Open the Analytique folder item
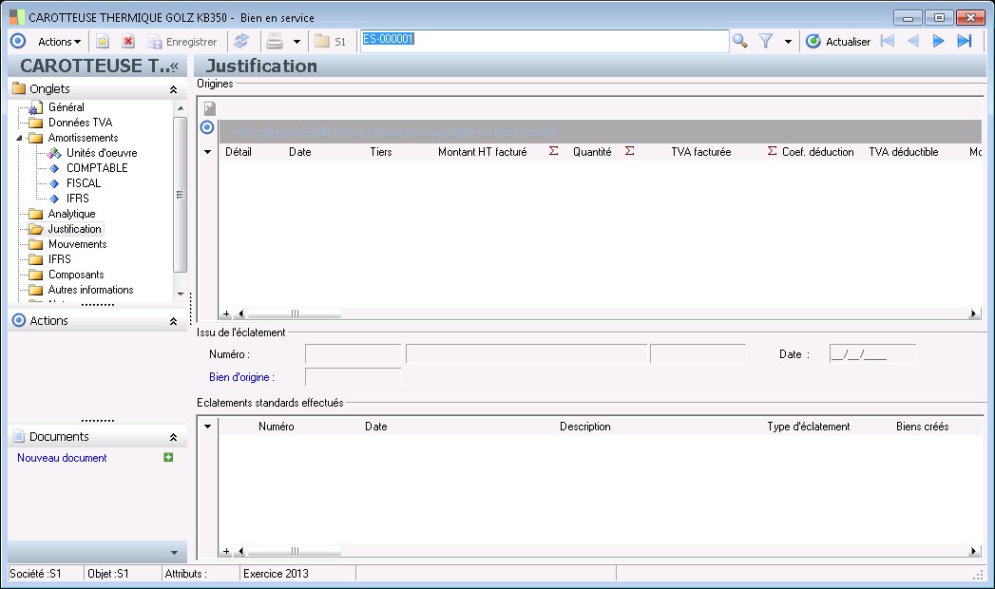995x589 pixels. pos(71,214)
